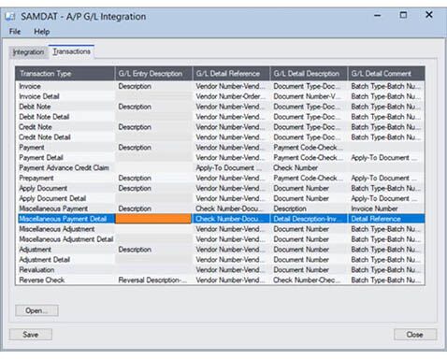Screen dimensions: 447x359
Task: Click the Save button
Action: point(31,335)
